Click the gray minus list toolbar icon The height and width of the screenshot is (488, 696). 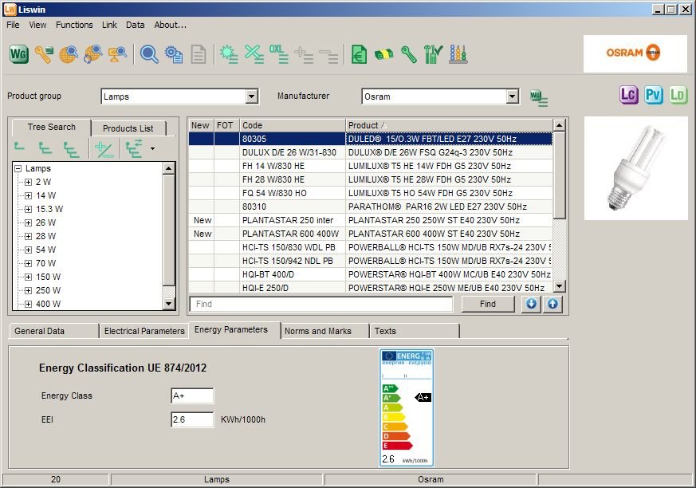click(x=328, y=54)
